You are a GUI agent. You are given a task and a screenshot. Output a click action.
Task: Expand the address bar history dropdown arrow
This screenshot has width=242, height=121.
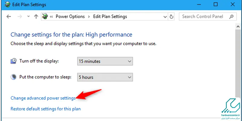click(x=165, y=17)
